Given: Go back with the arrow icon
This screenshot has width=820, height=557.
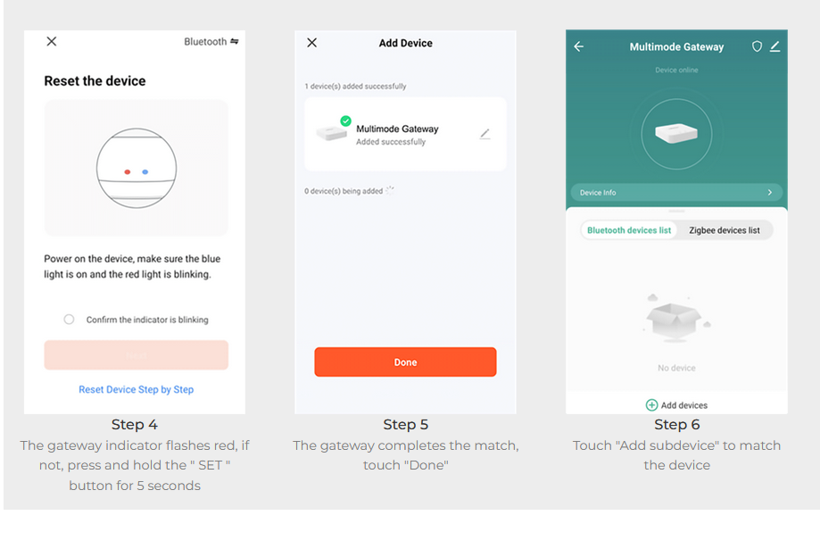Looking at the screenshot, I should coord(578,46).
